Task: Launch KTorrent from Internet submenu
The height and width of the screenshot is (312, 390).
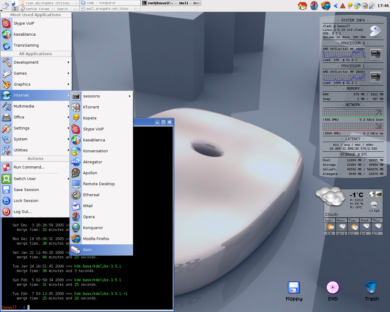Action: click(101, 107)
